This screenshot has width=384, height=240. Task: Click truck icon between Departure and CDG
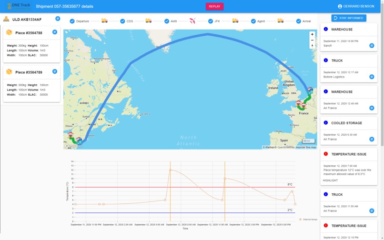[104, 21]
